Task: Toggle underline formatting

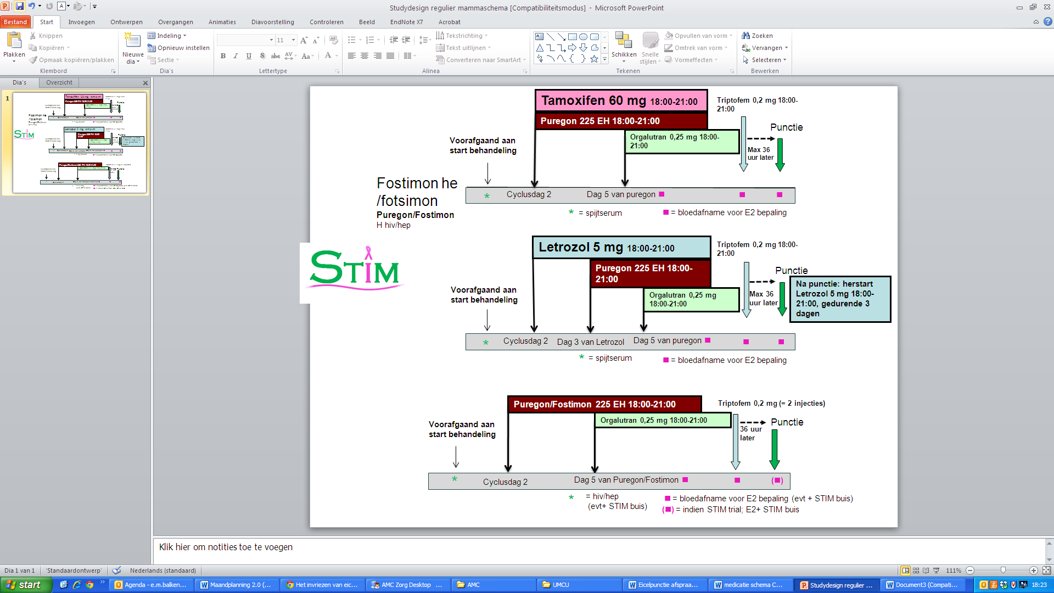Action: click(249, 56)
